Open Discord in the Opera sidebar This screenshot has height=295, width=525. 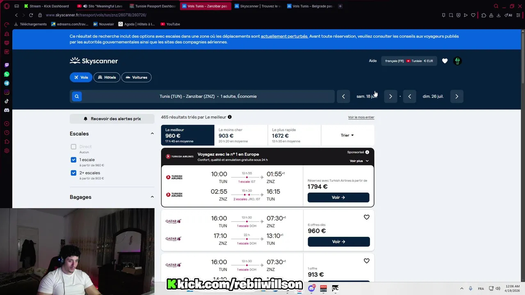(7, 110)
